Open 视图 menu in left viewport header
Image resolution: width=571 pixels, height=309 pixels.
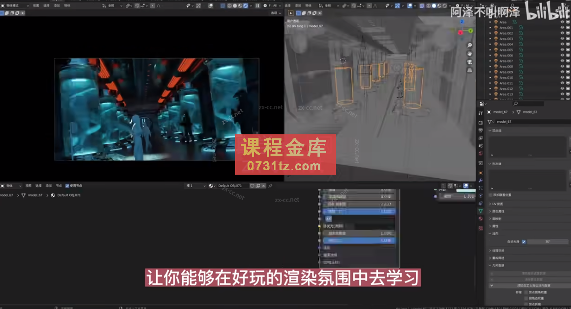[x=36, y=6]
